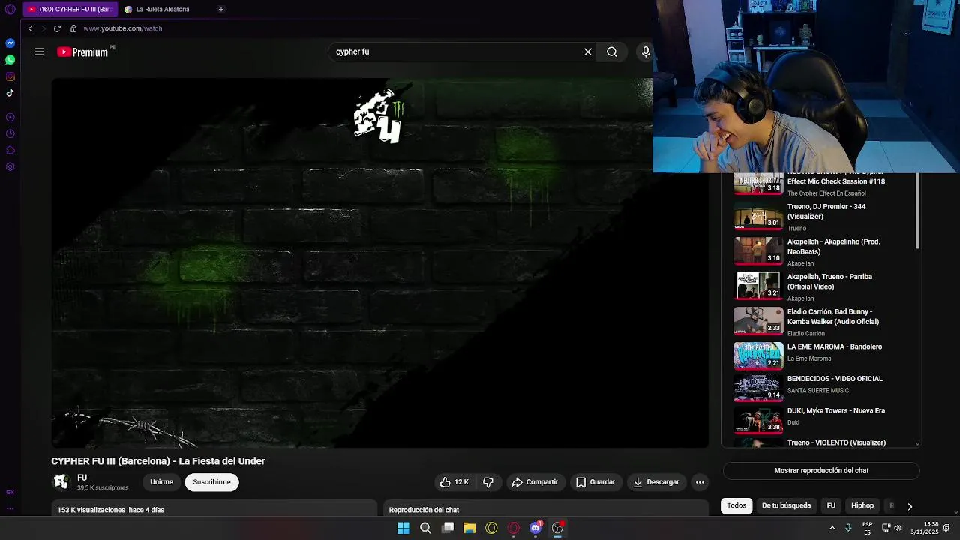Open TikTok in the Opera sidebar
Viewport: 960px width, 540px height.
[10, 93]
